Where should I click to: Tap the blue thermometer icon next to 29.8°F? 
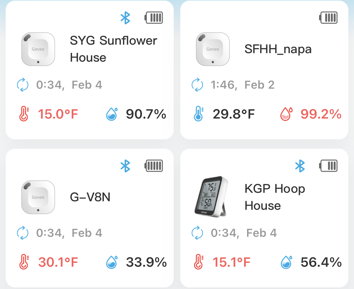pyautogui.click(x=199, y=114)
